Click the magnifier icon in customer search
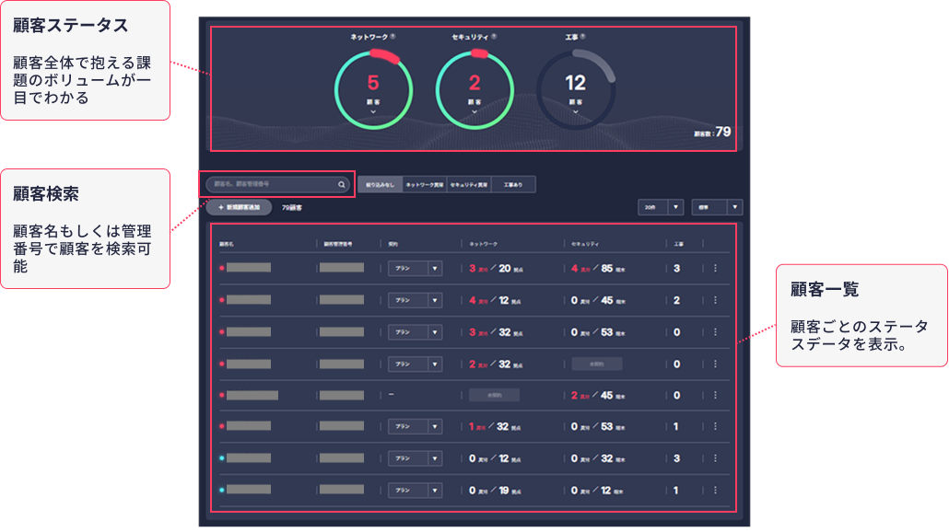The width and height of the screenshot is (949, 532). click(x=341, y=184)
